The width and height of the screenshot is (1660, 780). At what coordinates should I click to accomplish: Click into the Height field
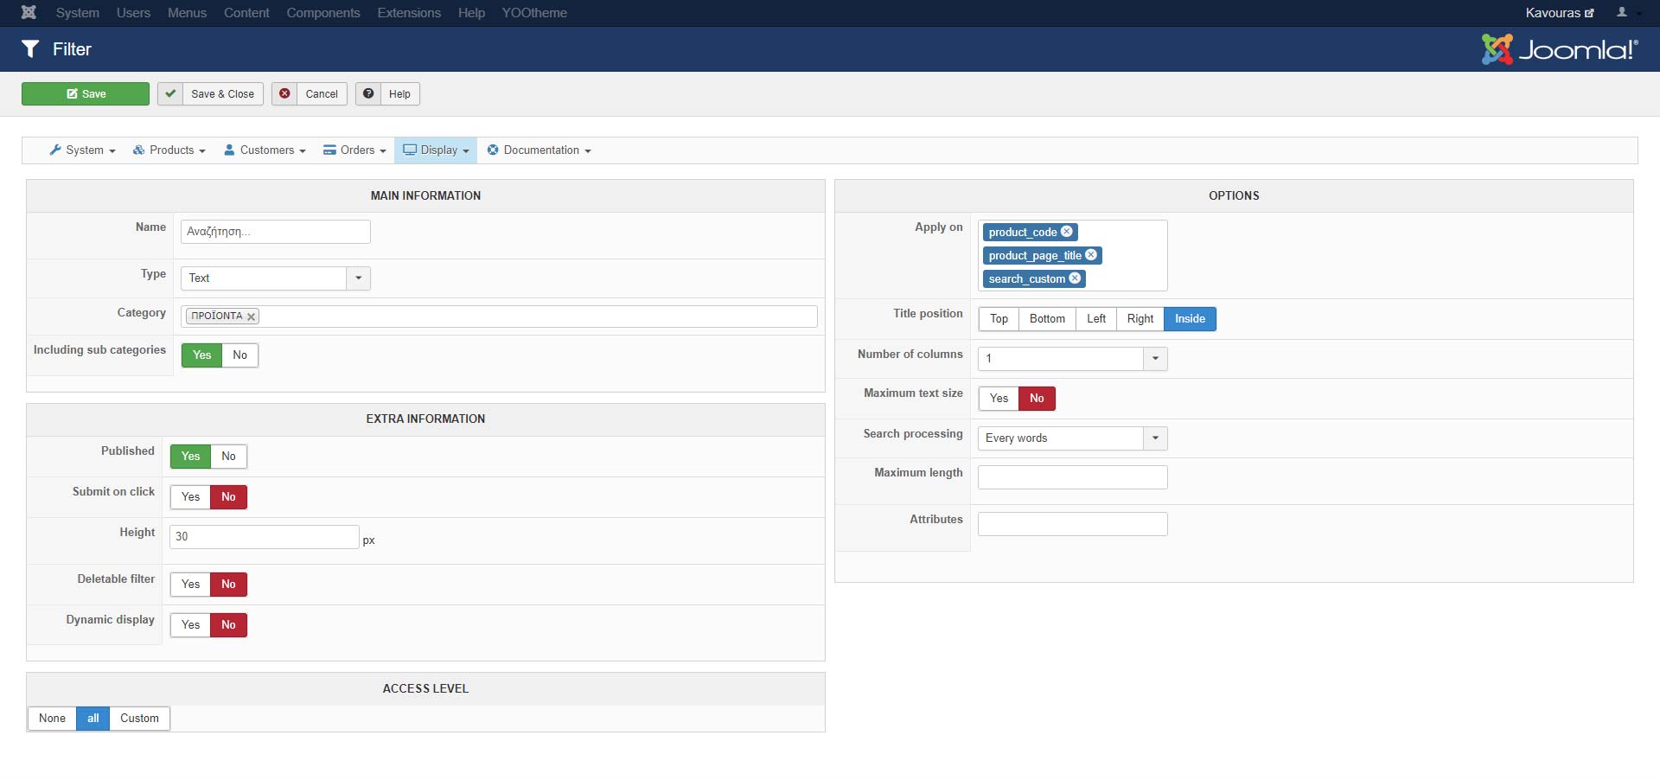[x=265, y=537]
